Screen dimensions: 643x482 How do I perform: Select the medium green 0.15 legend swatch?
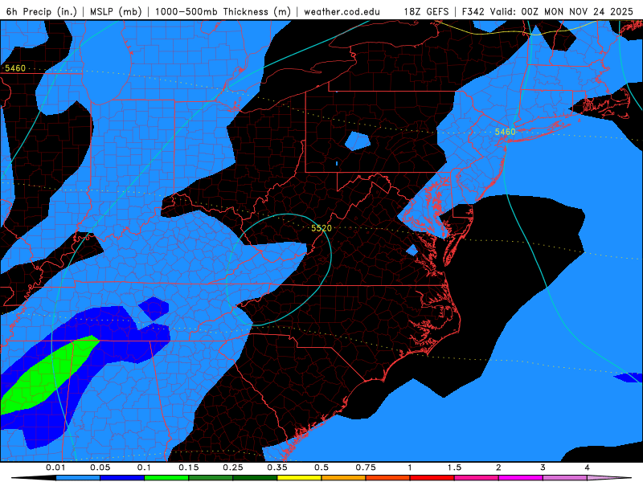211,478
